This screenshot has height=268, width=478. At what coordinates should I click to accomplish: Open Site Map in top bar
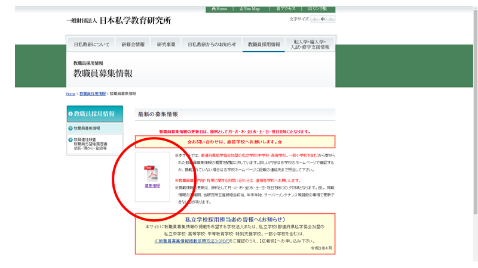click(250, 9)
